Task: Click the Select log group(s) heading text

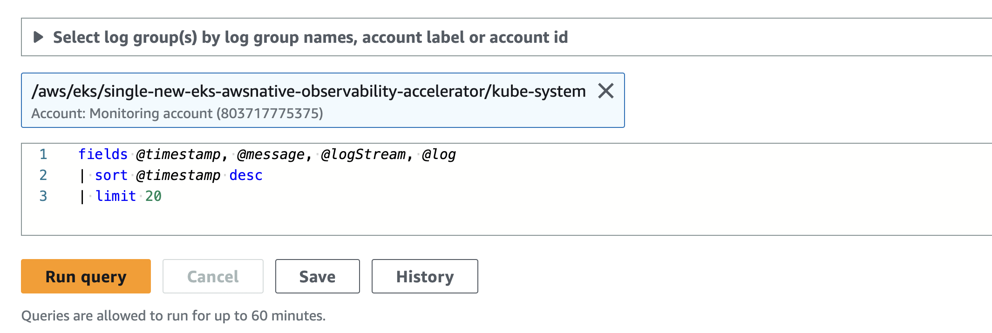Action: point(310,37)
